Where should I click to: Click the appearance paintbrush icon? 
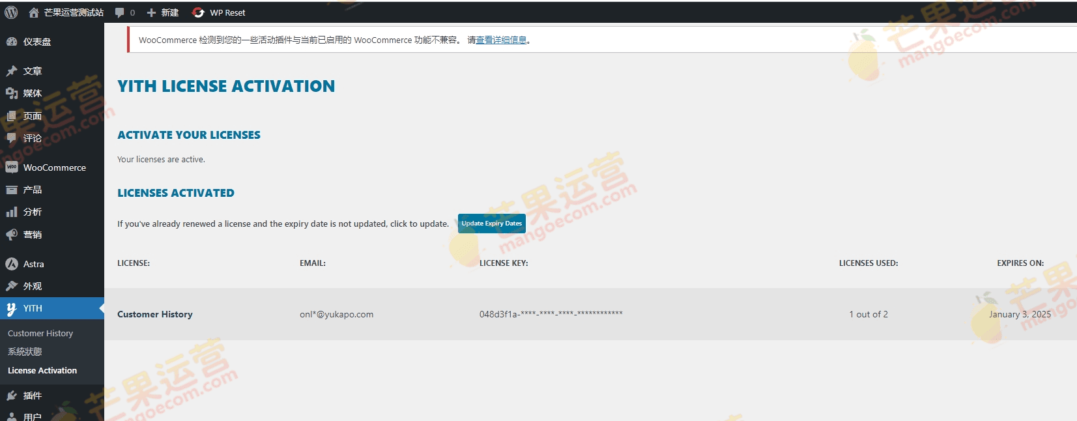(x=12, y=286)
